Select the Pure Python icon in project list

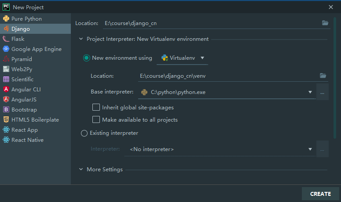tap(6, 18)
